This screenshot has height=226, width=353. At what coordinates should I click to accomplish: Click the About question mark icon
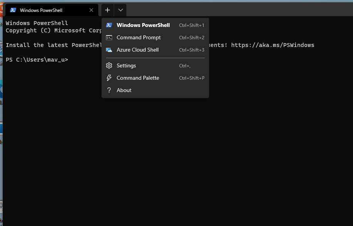pos(109,90)
